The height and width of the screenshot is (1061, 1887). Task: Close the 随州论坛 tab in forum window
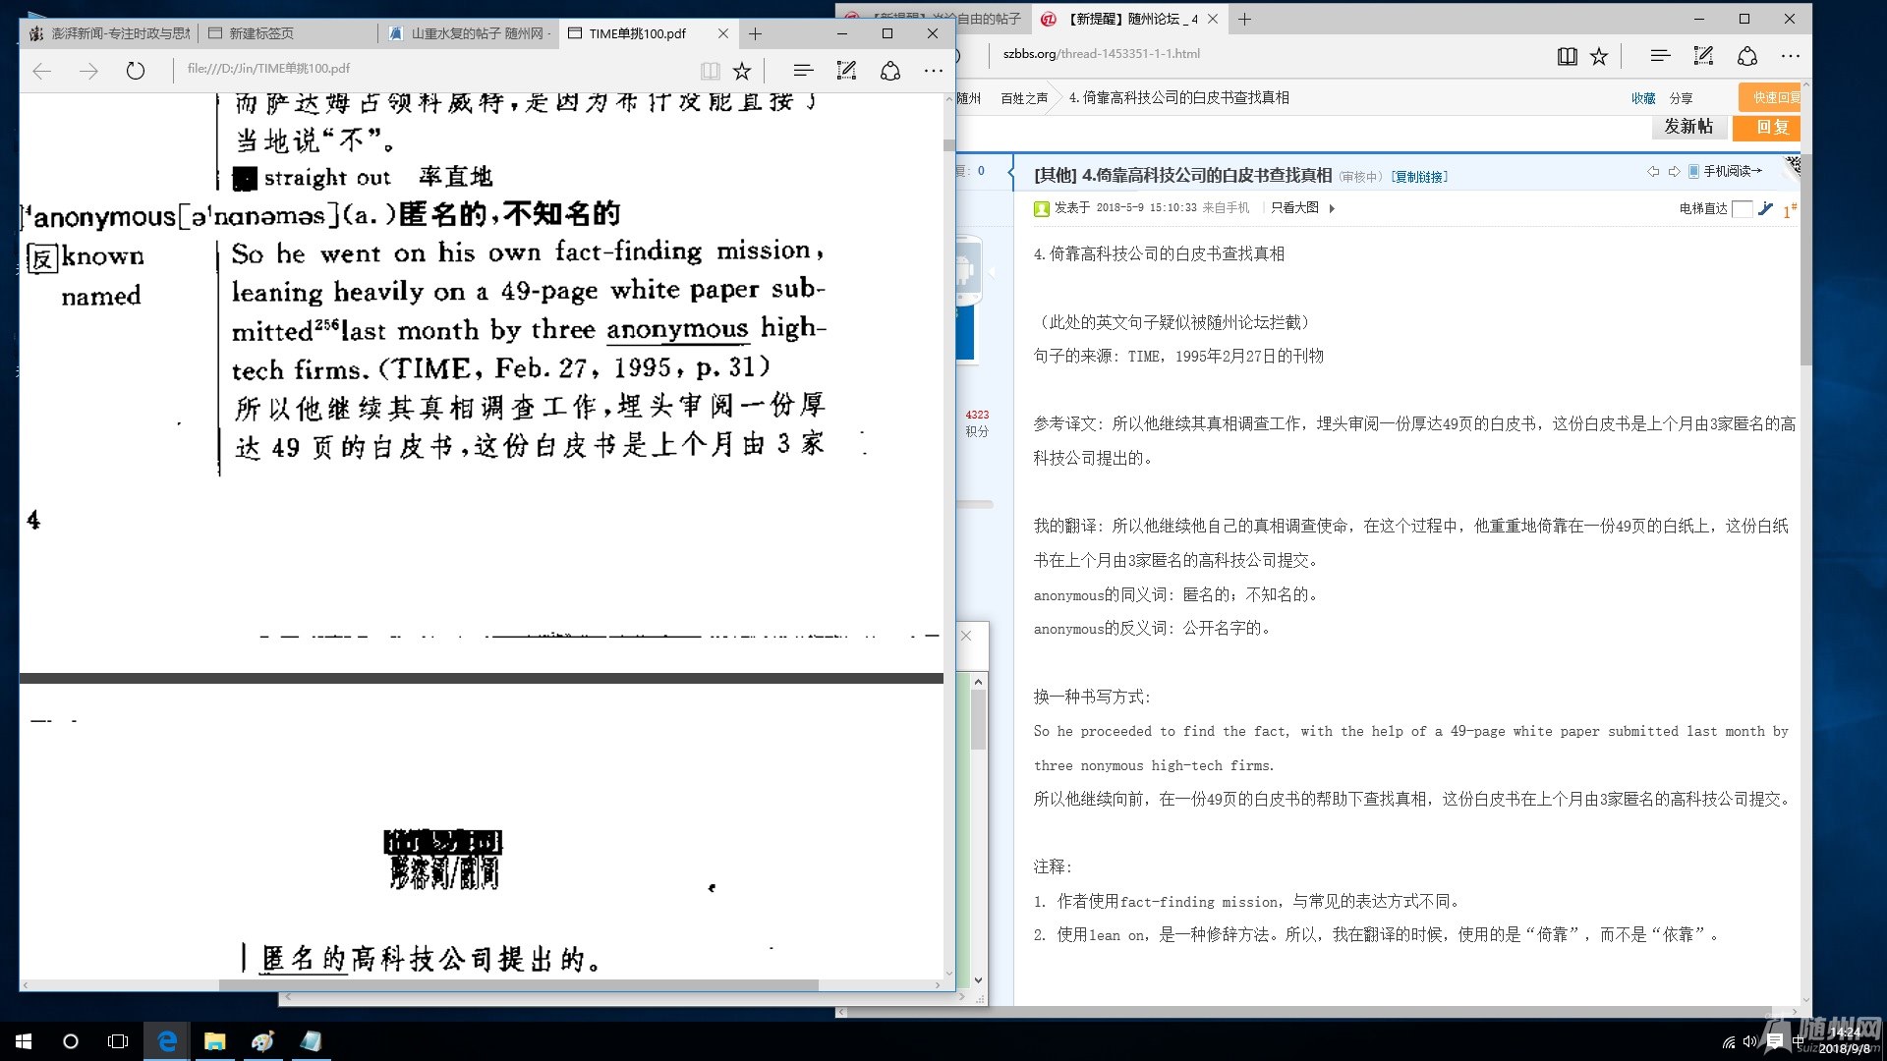(x=1213, y=19)
